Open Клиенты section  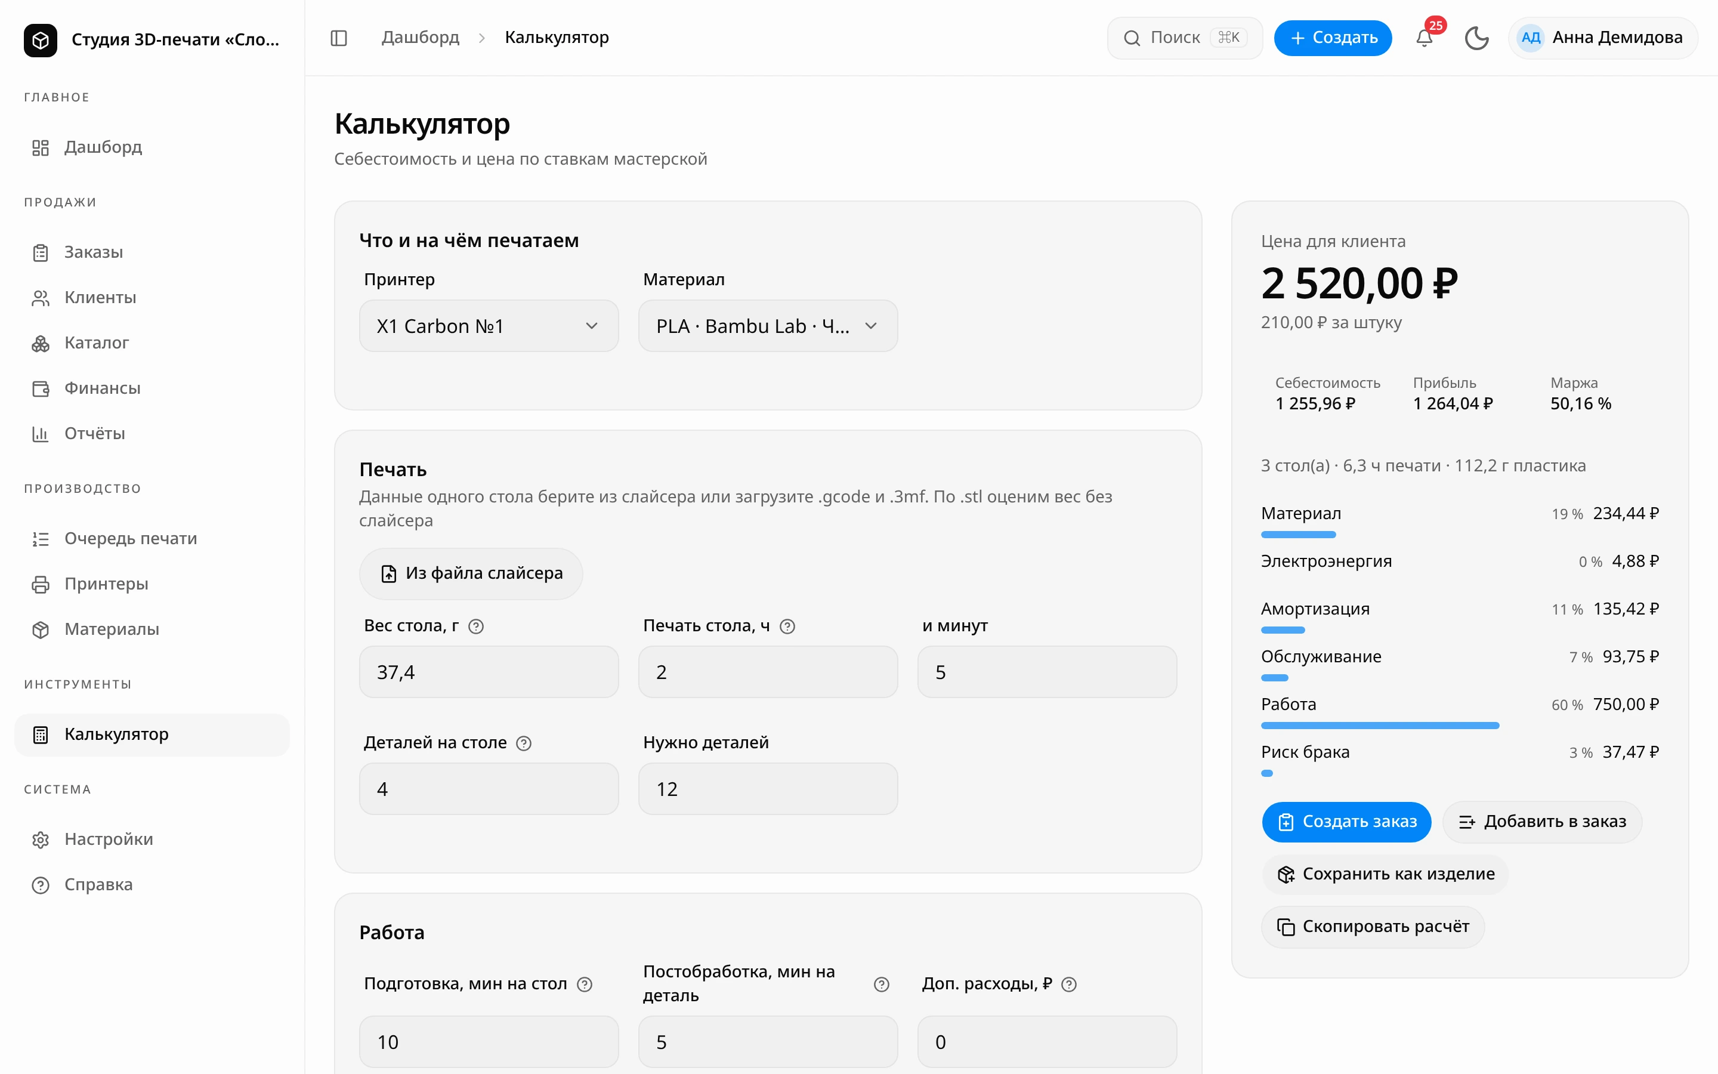(x=152, y=298)
